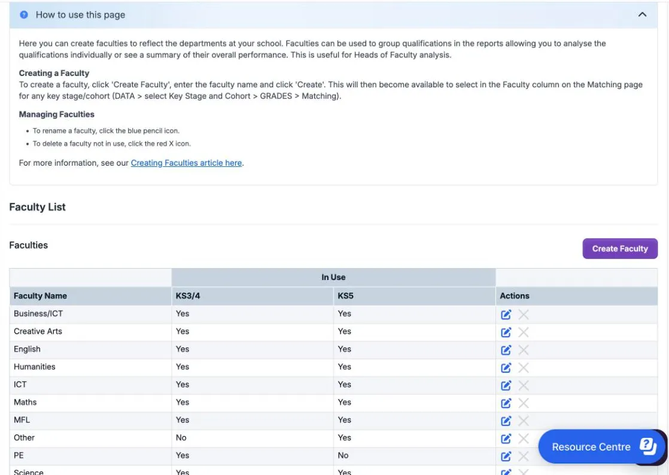Click the Creating a Faculty subheading
Screen dimensions: 669x475
pos(54,74)
